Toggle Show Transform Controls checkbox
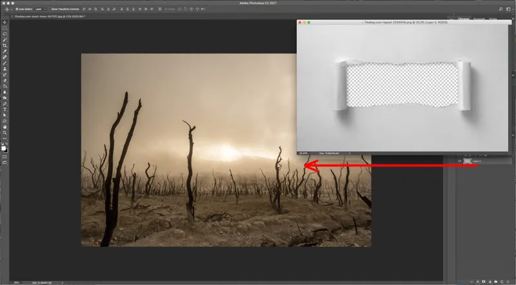Screen dimensions: 516x285 [50, 9]
